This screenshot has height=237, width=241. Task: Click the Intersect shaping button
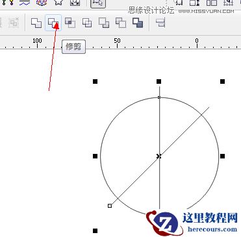click(70, 23)
